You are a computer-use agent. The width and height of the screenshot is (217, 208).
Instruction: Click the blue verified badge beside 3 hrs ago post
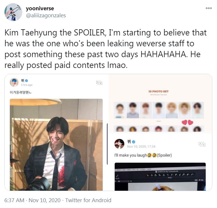27,81
